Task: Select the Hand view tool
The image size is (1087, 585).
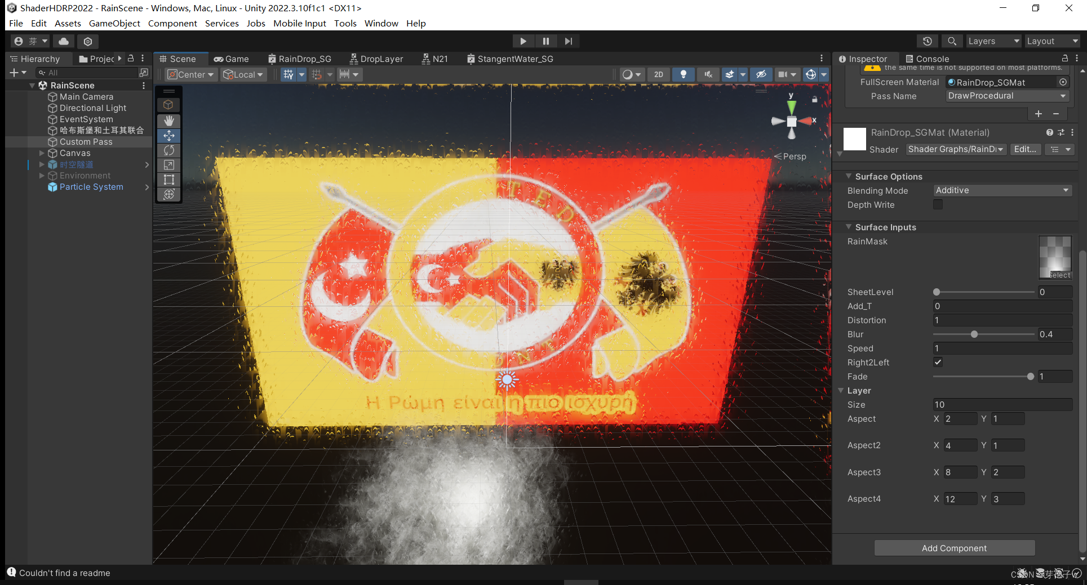Action: pos(168,120)
